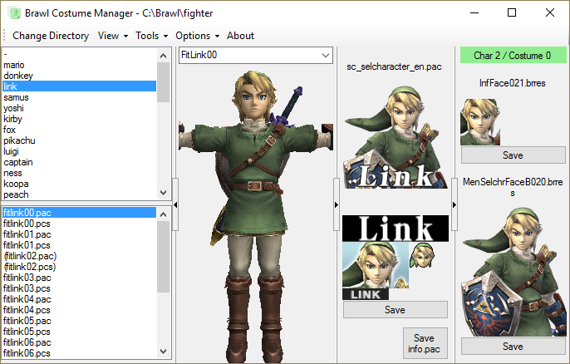Save the MenSelchrFaceB020.brres file
Image resolution: width=570 pixels, height=364 pixels.
pyautogui.click(x=513, y=347)
